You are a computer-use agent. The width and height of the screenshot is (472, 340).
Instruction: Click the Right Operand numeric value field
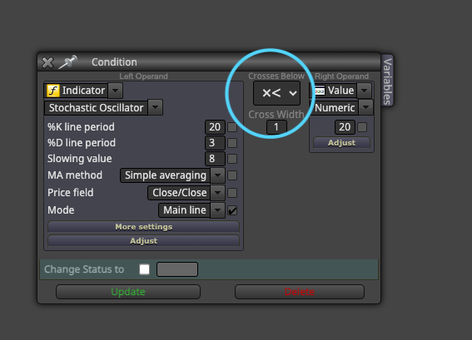coord(345,127)
